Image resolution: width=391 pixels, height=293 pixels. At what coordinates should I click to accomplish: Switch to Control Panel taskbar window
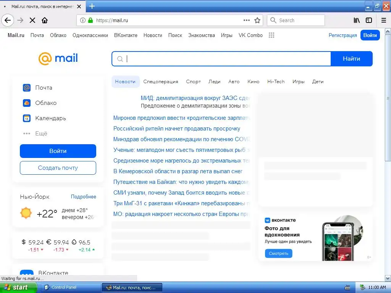click(71, 287)
